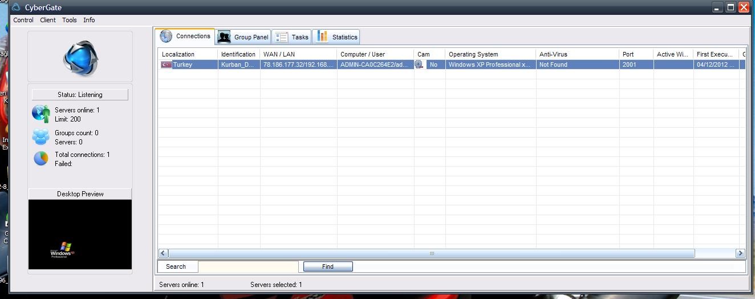The width and height of the screenshot is (755, 299).
Task: Sort by the Active Wi... column header
Action: [x=673, y=54]
